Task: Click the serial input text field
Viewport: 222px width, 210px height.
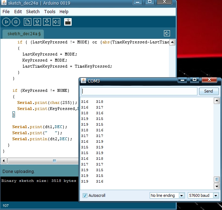Action: pos(139,91)
